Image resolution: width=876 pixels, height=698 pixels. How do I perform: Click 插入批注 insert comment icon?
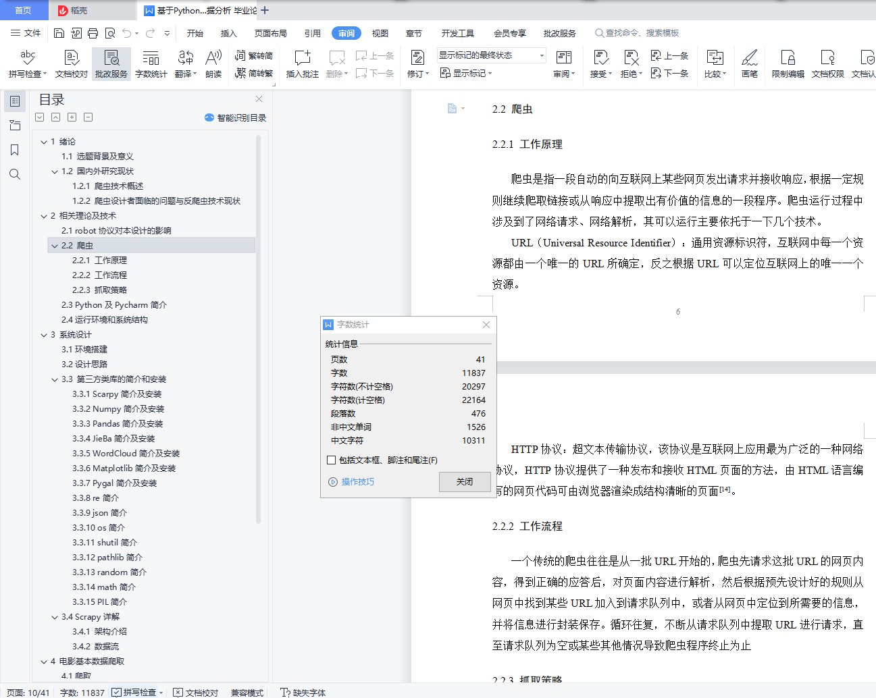pos(303,64)
